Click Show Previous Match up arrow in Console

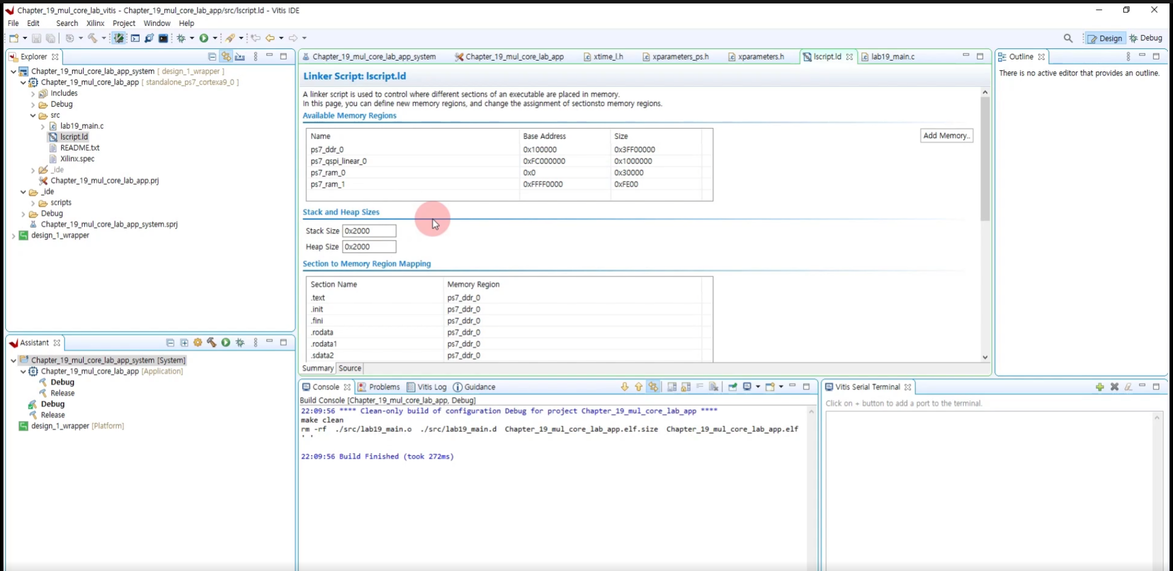pyautogui.click(x=639, y=387)
